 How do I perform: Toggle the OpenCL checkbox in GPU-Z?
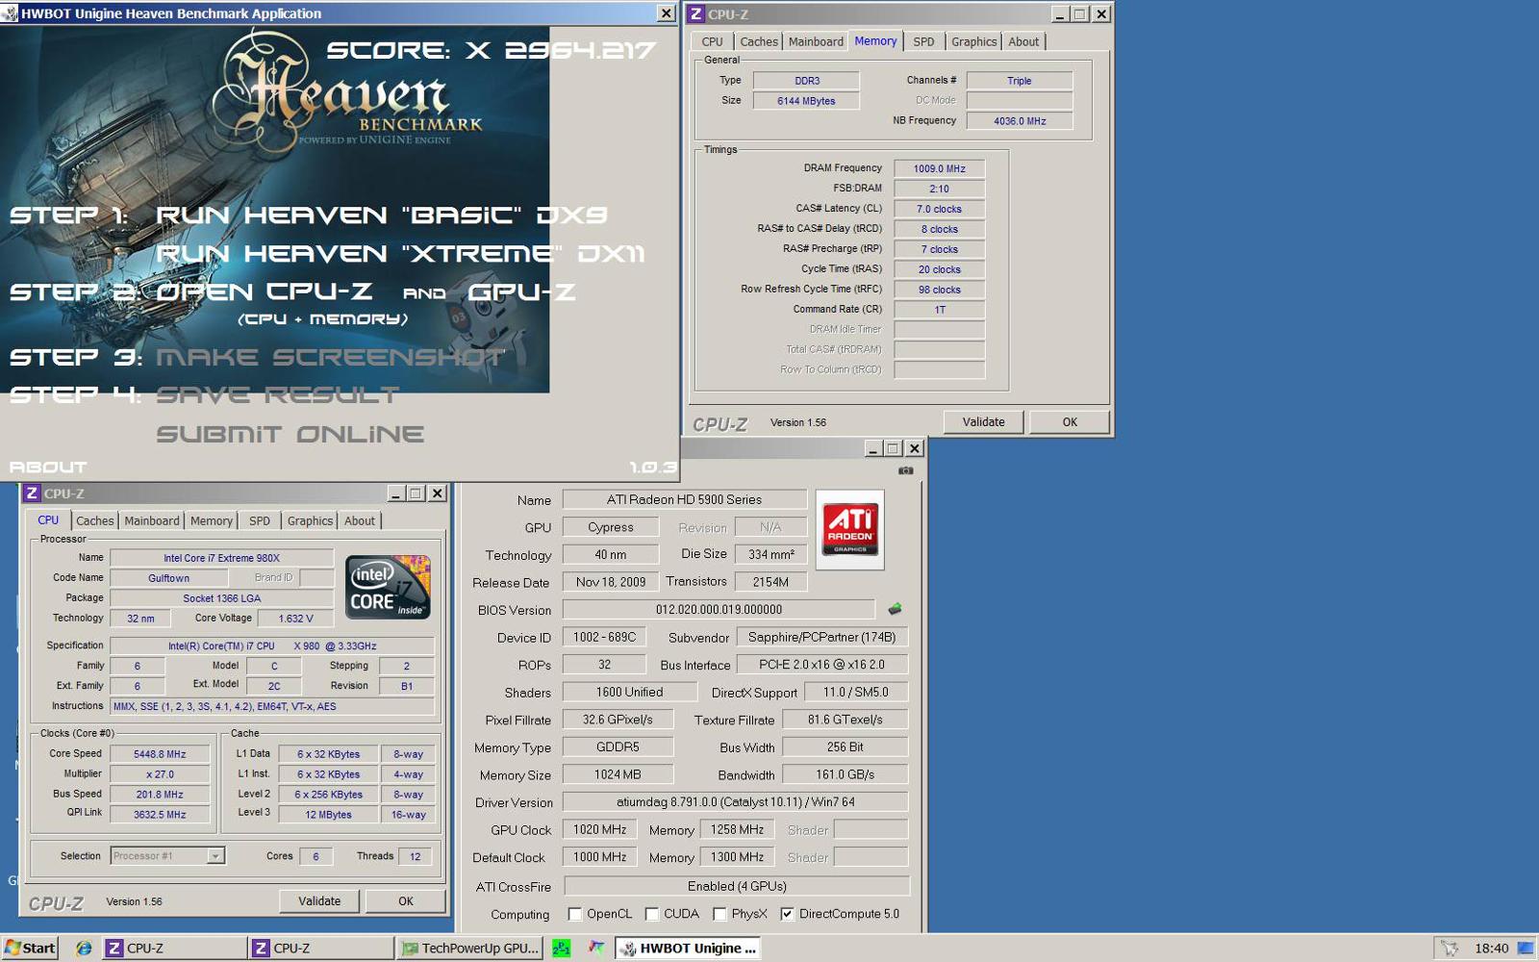pos(574,914)
